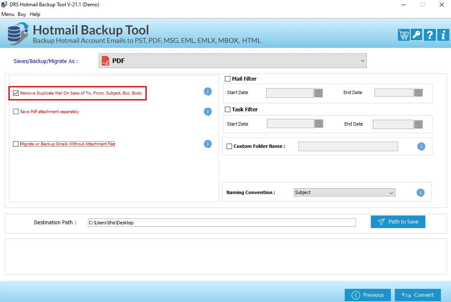Check Migrate or Backup Emails Without Attachment

pyautogui.click(x=16, y=144)
